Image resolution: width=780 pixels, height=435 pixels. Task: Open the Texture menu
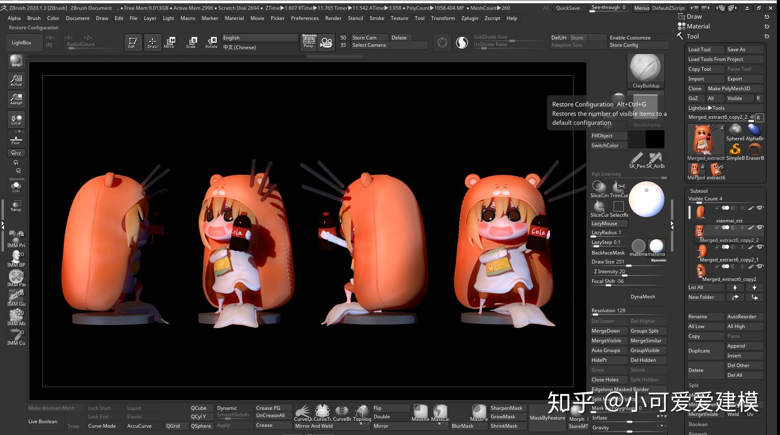(x=399, y=18)
